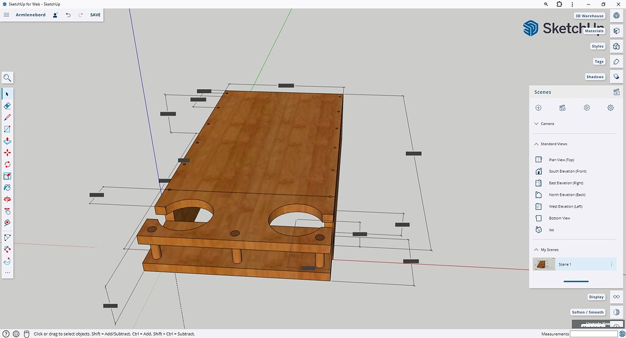The width and height of the screenshot is (626, 338).
Task: Open the help question mark icon
Action: [x=6, y=334]
